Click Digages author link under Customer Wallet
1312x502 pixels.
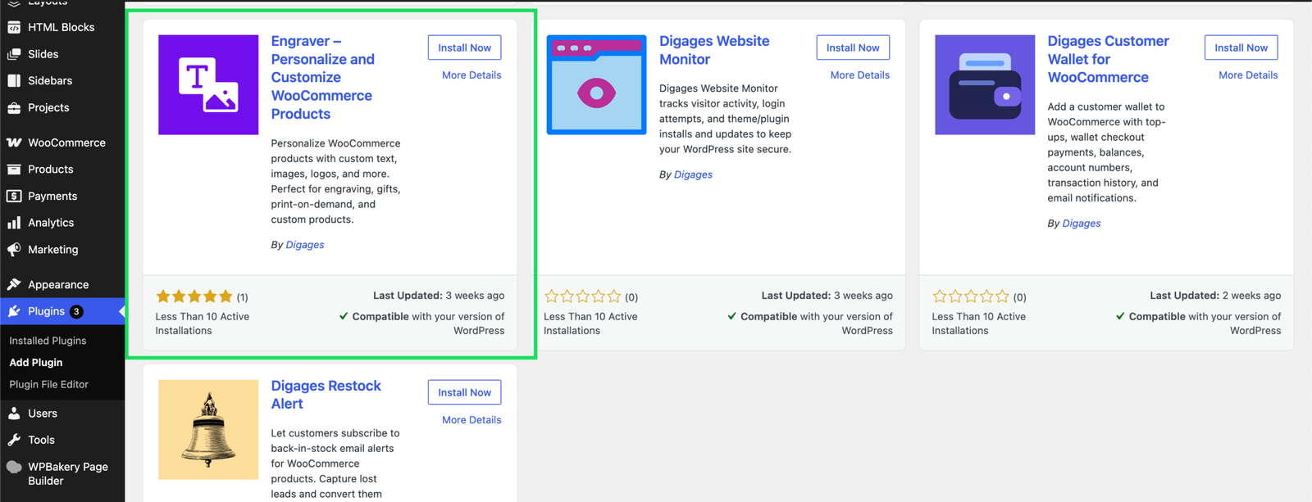point(1082,224)
